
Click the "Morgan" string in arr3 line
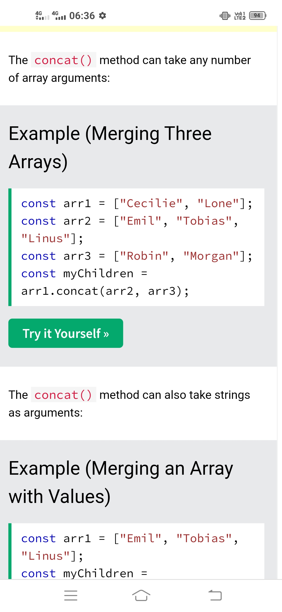pyautogui.click(x=211, y=256)
